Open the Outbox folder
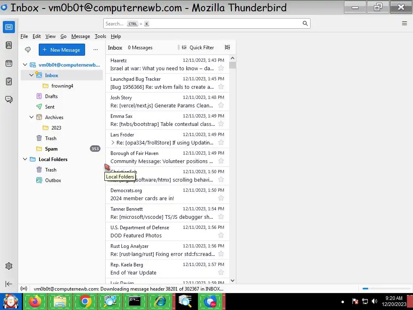Screen dimensions: 413x310 tap(62, 180)
